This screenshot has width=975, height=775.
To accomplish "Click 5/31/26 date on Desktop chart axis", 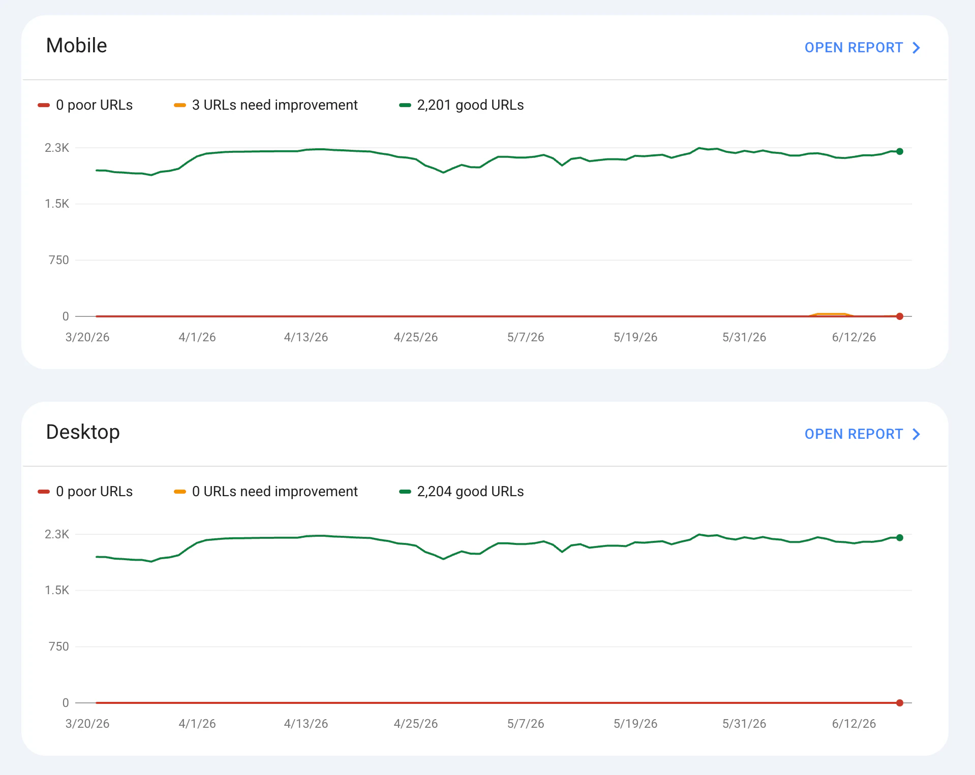I will (x=744, y=724).
